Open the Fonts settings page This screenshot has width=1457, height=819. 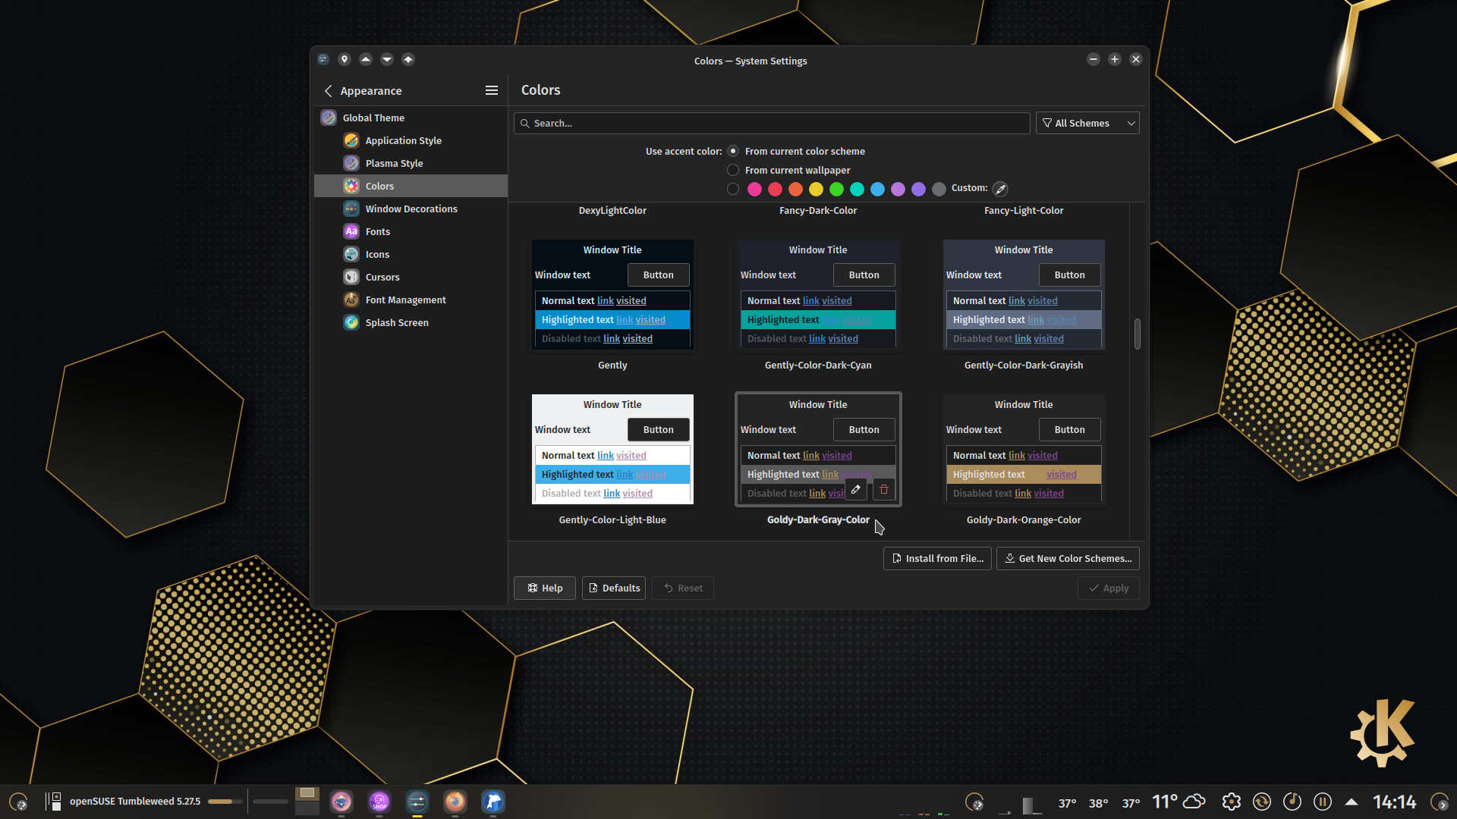tap(411, 231)
